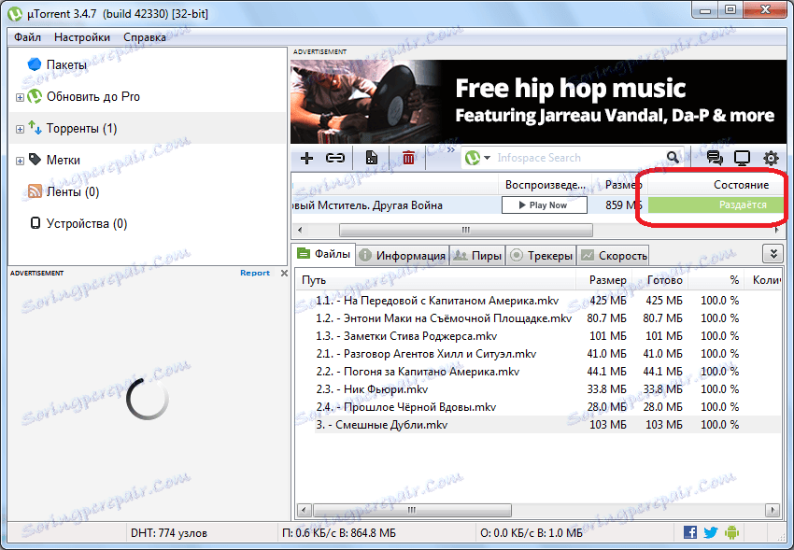
Task: Expand the Торренты (1) tree node
Action: 20,129
